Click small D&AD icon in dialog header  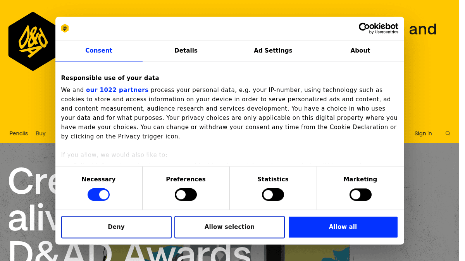coord(65,28)
